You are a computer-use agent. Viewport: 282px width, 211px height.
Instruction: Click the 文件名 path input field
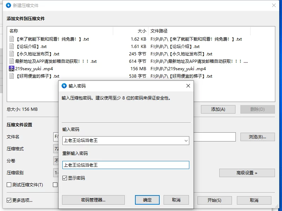click(215, 137)
